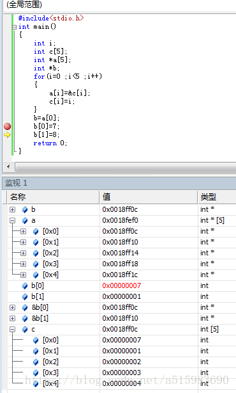Click the cube icon beside b[1]
236x393 pixels.
point(25,297)
